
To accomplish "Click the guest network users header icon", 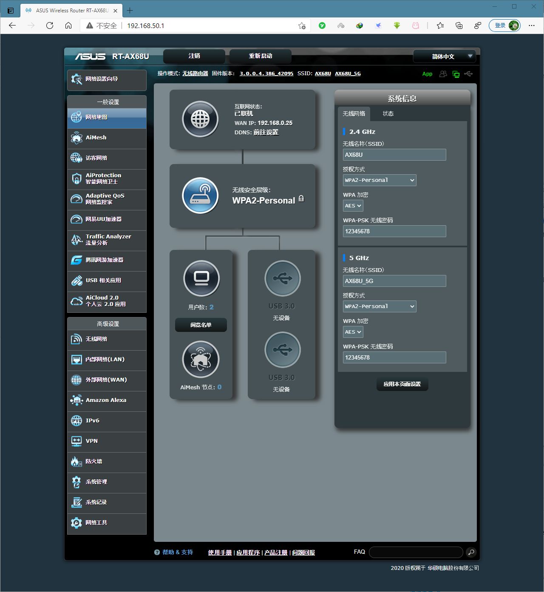I will point(443,74).
